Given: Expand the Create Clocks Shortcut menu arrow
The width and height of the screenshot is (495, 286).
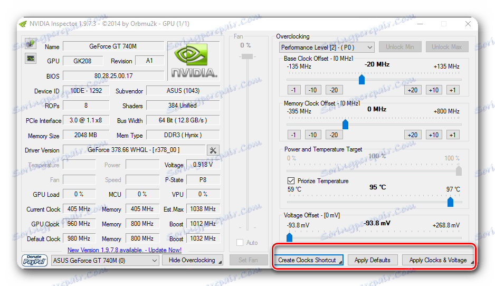Looking at the screenshot, I should (x=340, y=262).
